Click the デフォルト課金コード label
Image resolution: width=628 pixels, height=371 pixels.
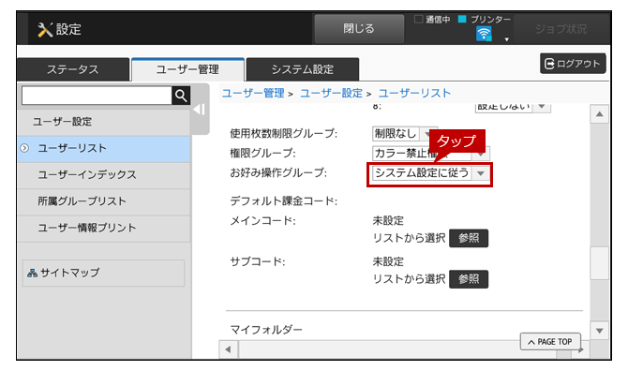(x=284, y=200)
